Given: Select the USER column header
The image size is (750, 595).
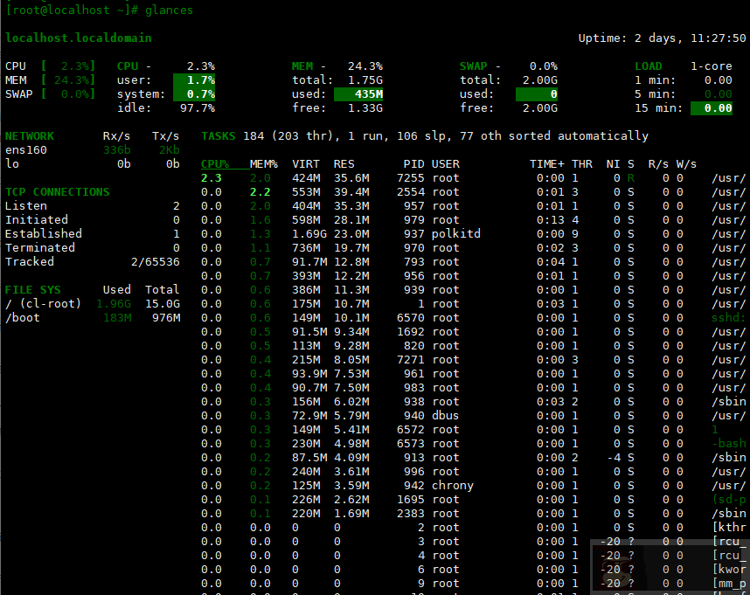Looking at the screenshot, I should pyautogui.click(x=446, y=163).
